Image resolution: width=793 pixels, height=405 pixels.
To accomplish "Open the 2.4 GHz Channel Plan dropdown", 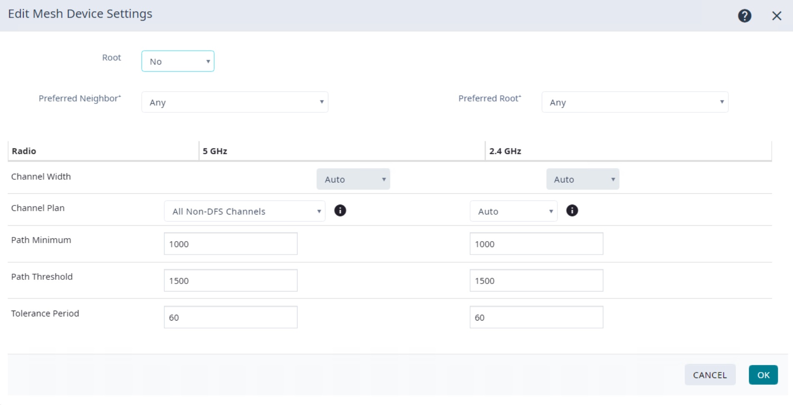I will (513, 211).
